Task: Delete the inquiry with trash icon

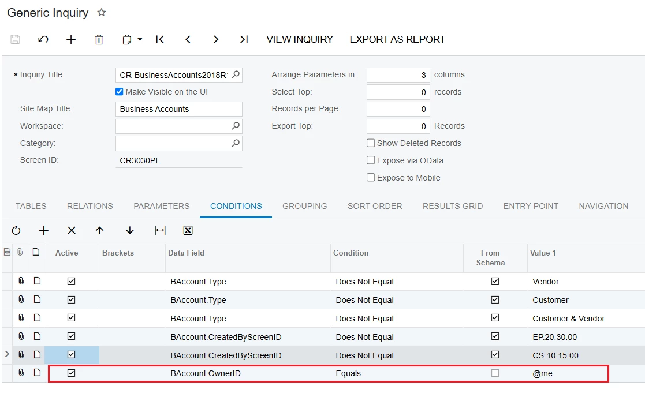Action: [99, 39]
